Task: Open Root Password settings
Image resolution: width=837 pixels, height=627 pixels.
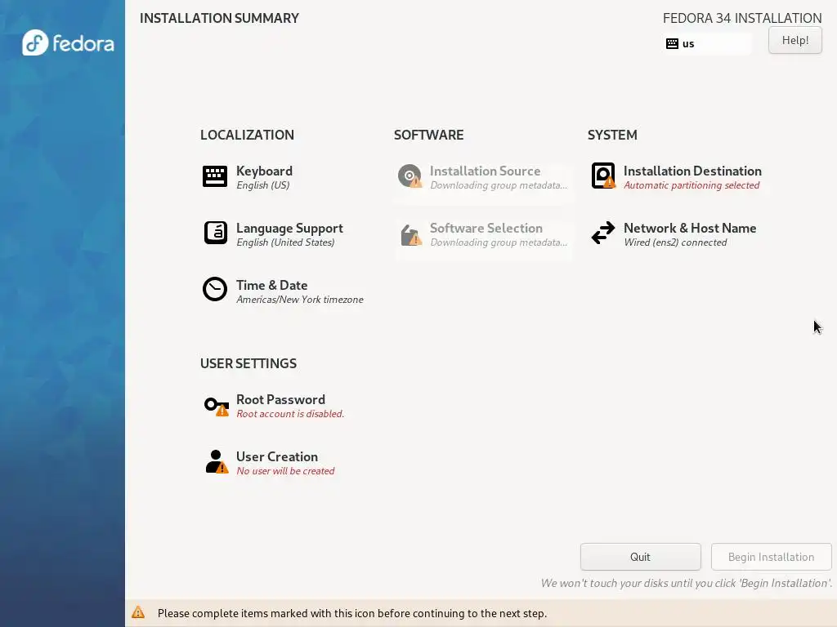Action: click(280, 400)
